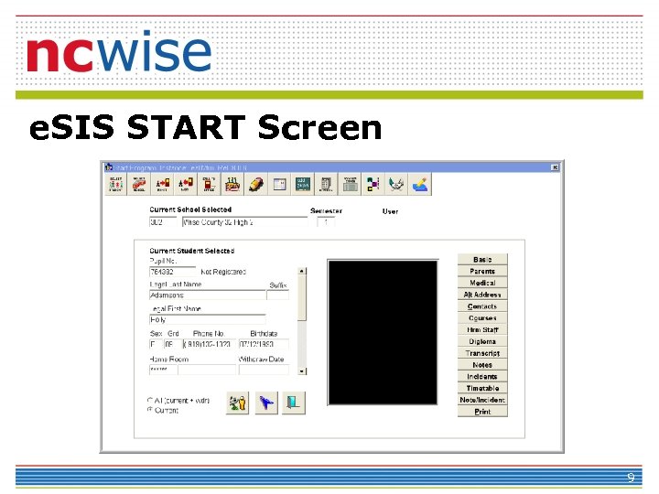The height and width of the screenshot is (494, 659).
Task: Click the Select Student toolbar icon
Action: pos(115,185)
